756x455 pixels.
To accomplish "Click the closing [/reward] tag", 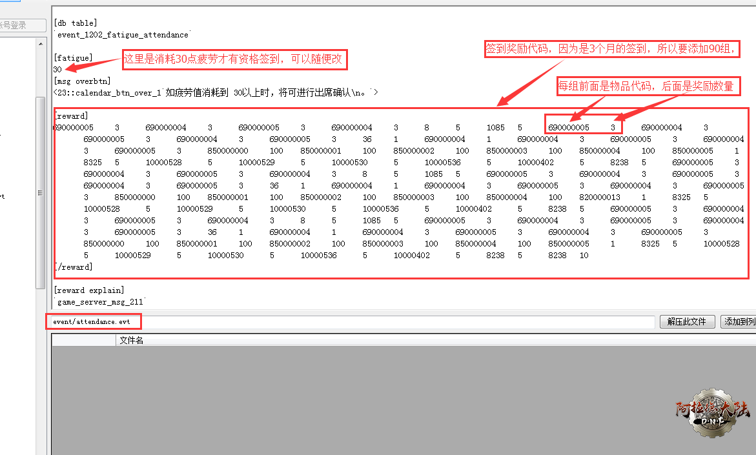I will point(73,267).
